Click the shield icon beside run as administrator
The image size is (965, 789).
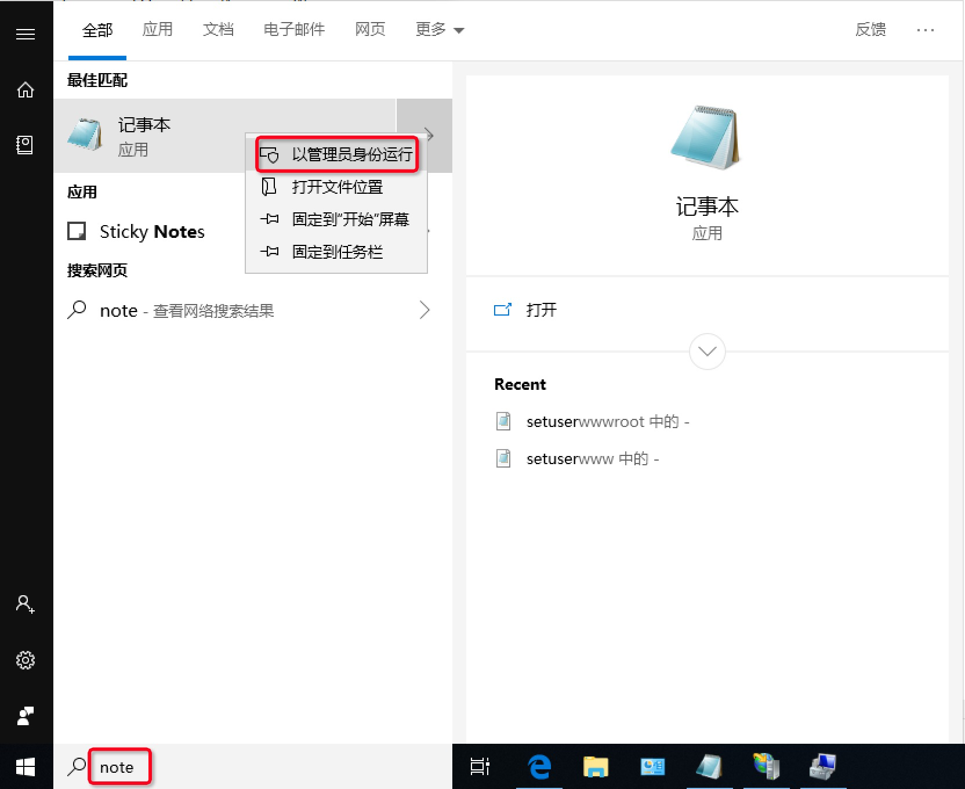[270, 155]
